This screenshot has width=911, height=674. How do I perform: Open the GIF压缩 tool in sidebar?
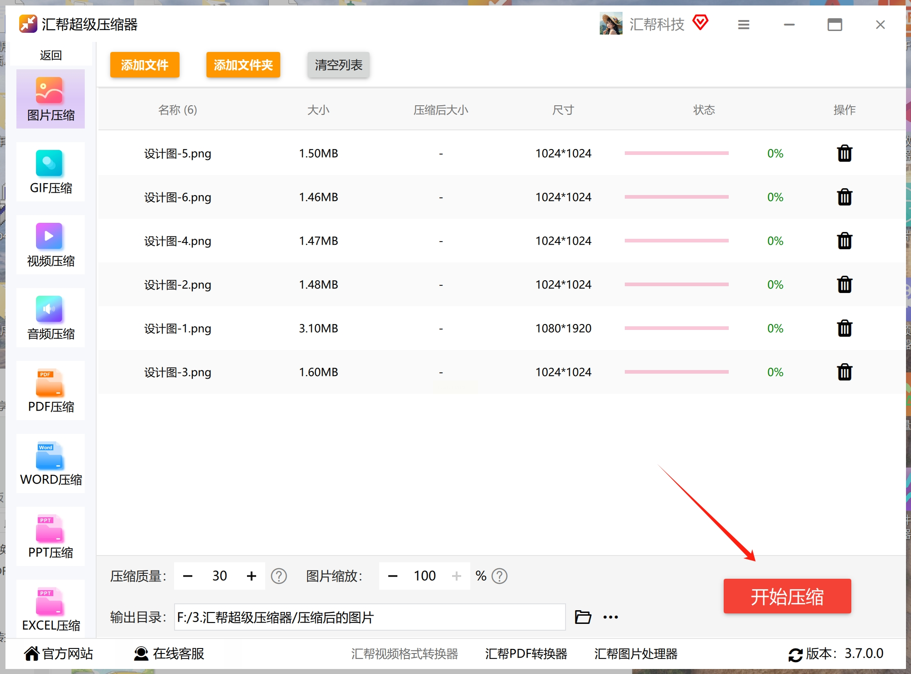(x=50, y=172)
